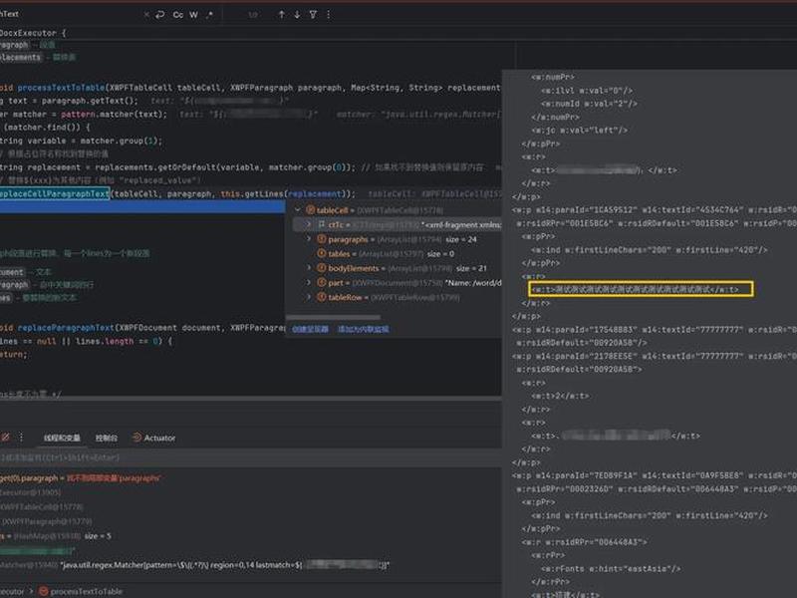Click the tableRow field icon
The image size is (797, 598).
321,297
